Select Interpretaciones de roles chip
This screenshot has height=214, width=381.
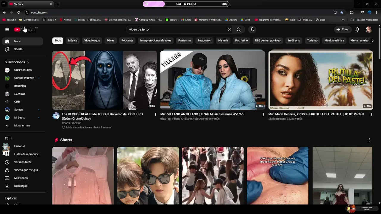point(156,40)
